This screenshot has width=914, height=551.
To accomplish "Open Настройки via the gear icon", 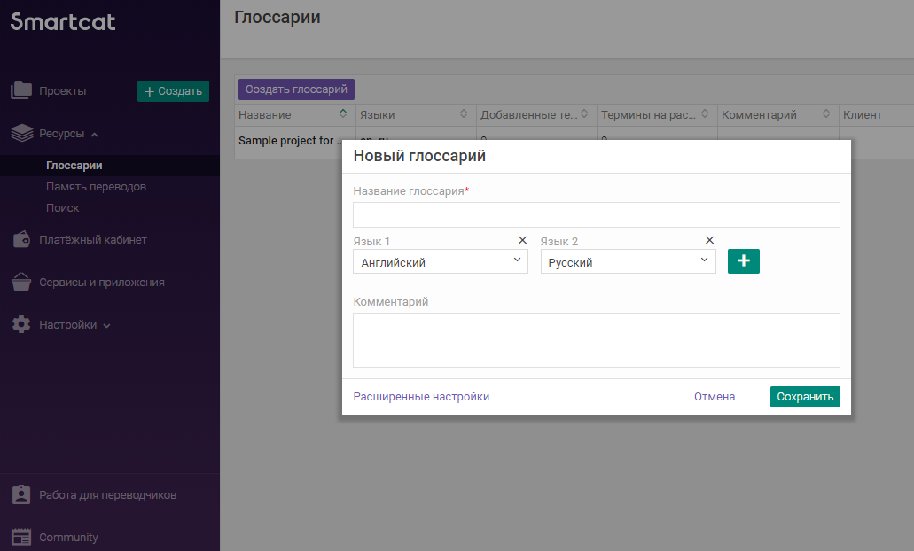I will click(20, 324).
